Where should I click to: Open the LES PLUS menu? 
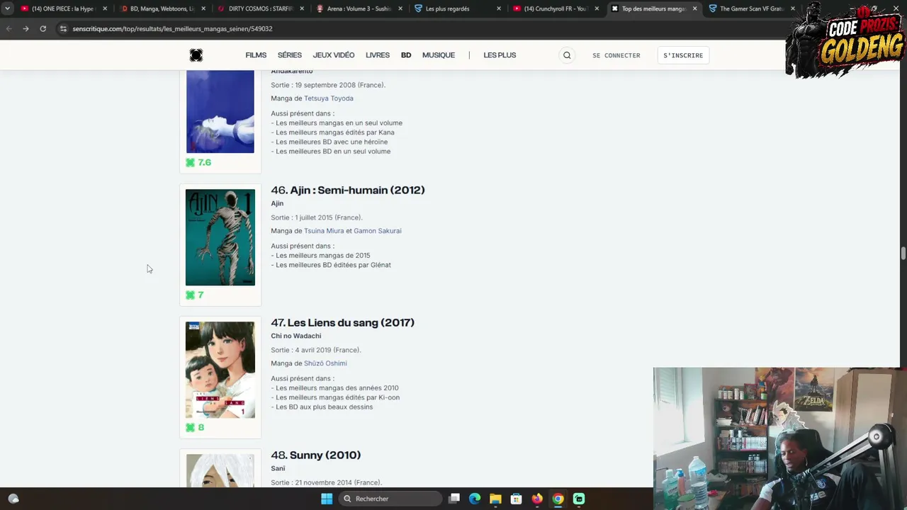[500, 55]
